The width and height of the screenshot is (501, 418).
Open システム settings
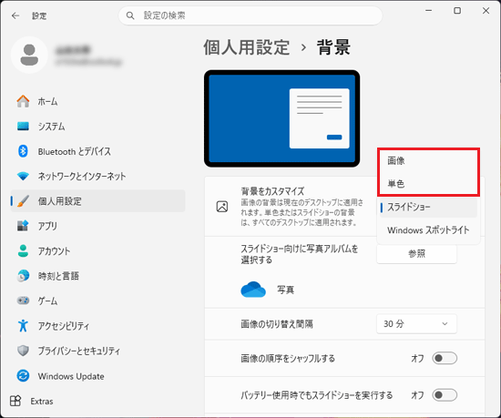tap(97, 127)
